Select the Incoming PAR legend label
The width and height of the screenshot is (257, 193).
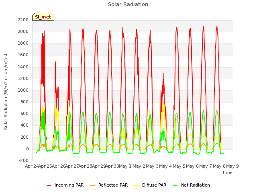[69, 185]
